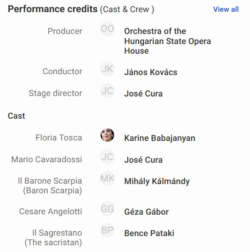Click the Cast section heading
The image size is (250, 252).
(16, 116)
